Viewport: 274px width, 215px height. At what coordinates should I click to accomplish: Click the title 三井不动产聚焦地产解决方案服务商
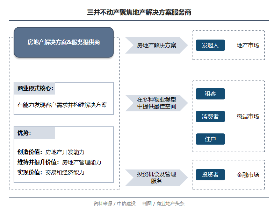[139, 12]
